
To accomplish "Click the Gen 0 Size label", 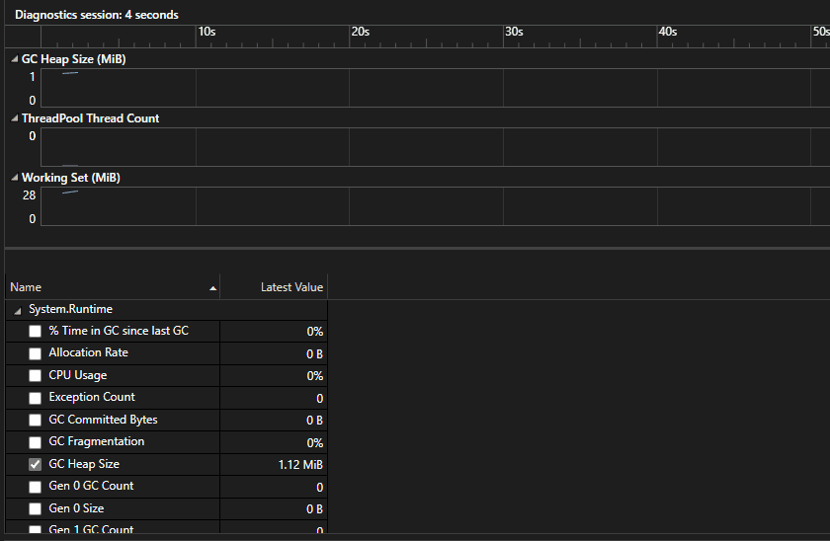I will pos(76,508).
